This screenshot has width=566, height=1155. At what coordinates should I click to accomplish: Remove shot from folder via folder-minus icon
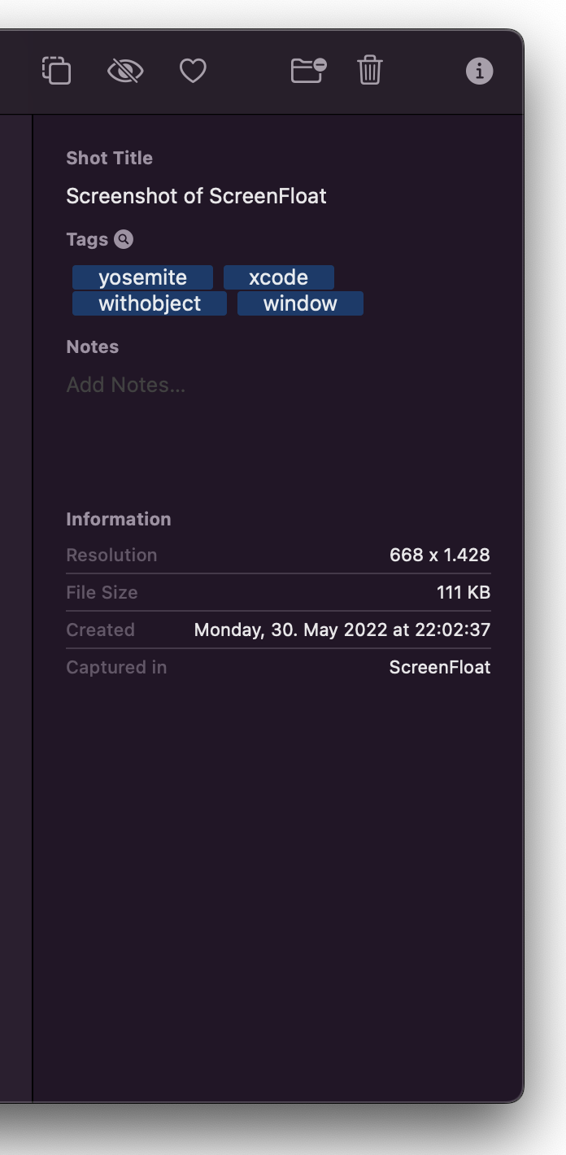pyautogui.click(x=308, y=71)
